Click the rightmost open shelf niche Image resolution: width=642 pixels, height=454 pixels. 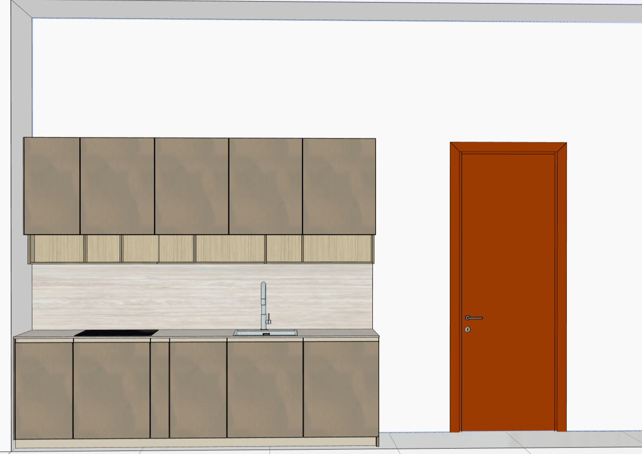click(x=337, y=249)
